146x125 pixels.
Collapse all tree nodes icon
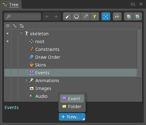128,17
